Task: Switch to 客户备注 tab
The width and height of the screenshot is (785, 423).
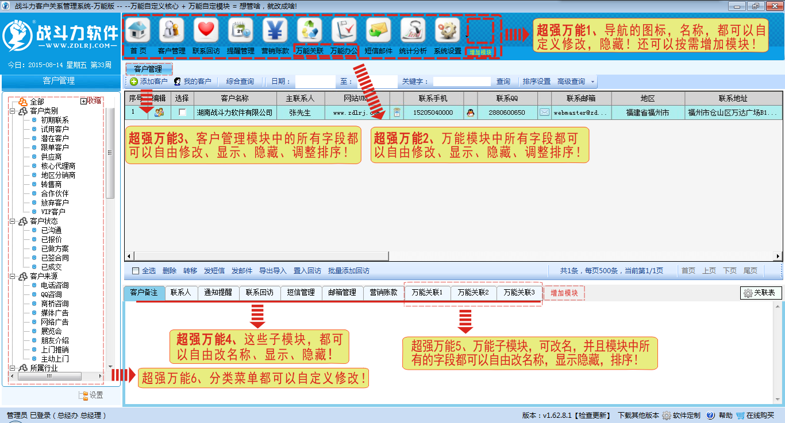Action: (144, 293)
